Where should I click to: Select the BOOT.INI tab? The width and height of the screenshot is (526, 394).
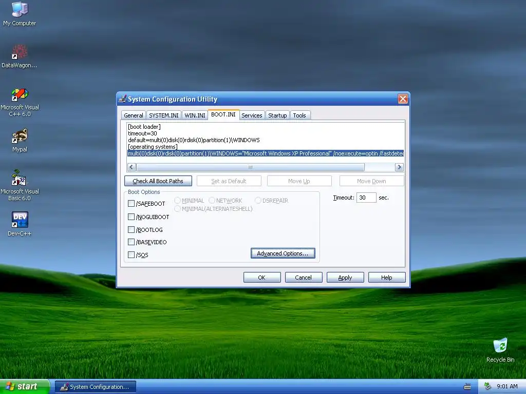click(223, 114)
